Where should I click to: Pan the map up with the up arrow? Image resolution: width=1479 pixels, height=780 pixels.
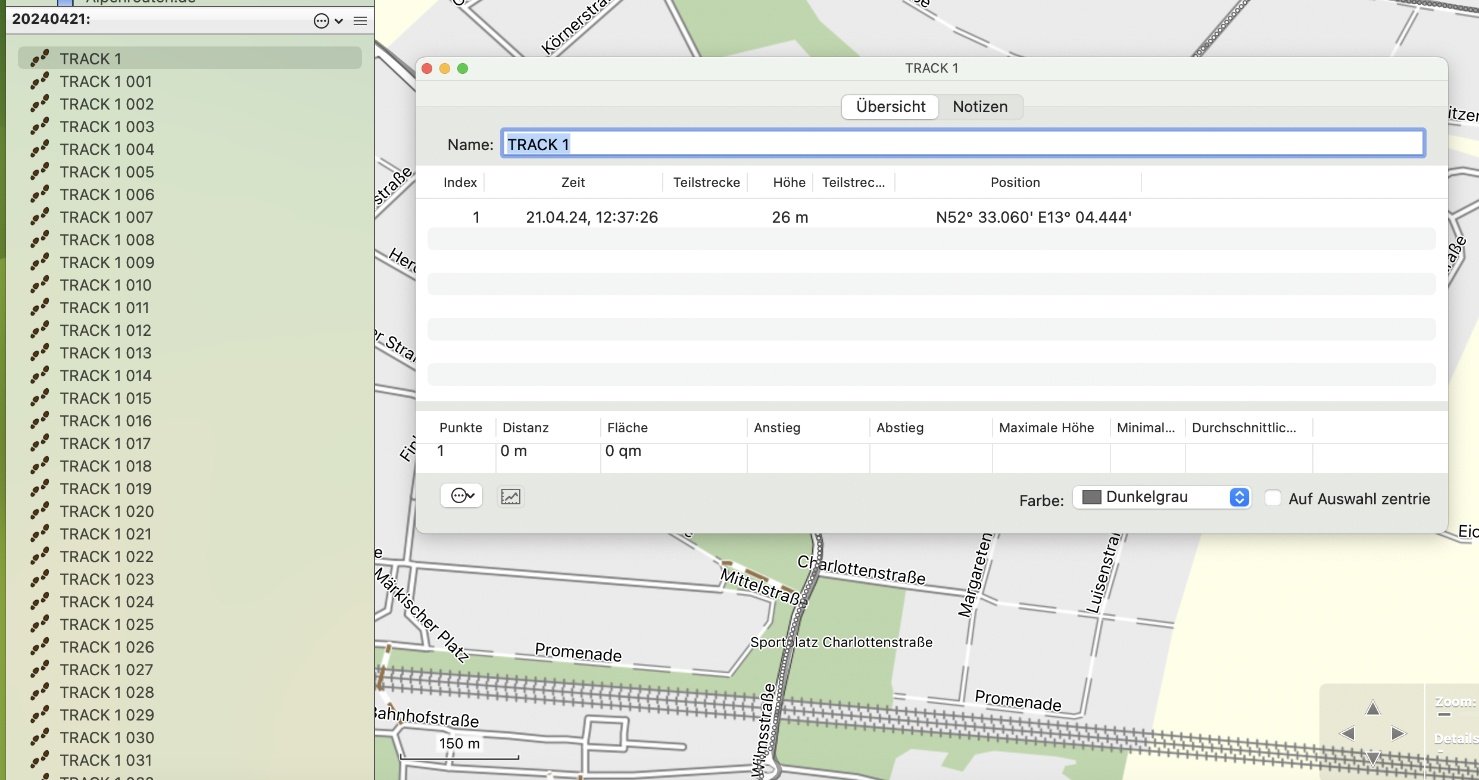[1372, 708]
